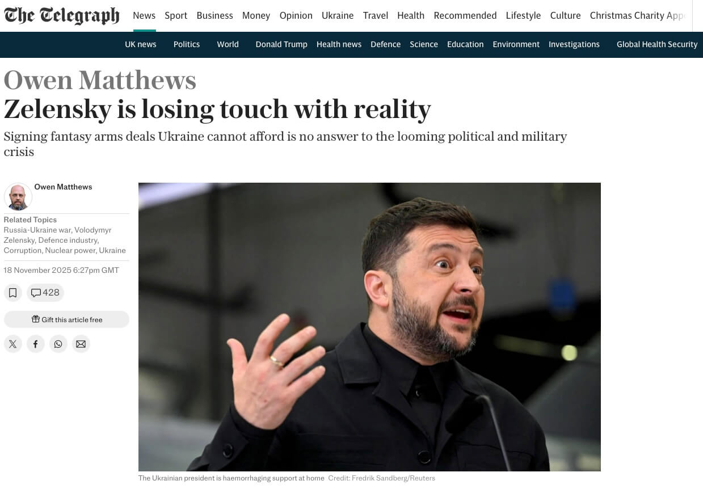Open the 428 comments bubble
The image size is (703, 489).
(45, 293)
